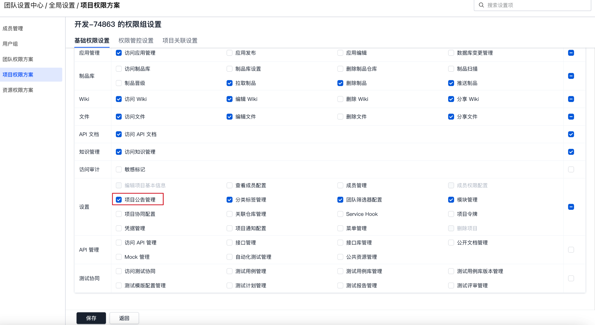Toggle select-all checkbox for 制品库 row
The width and height of the screenshot is (595, 325).
(x=571, y=76)
